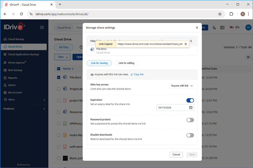Image resolution: width=253 pixels, height=168 pixels.
Task: Click the search magnifier icon in dialog
Action: coord(191,41)
